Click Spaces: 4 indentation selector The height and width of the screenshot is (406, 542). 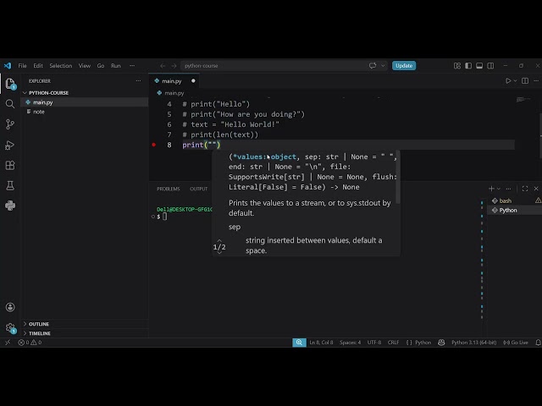click(x=350, y=343)
